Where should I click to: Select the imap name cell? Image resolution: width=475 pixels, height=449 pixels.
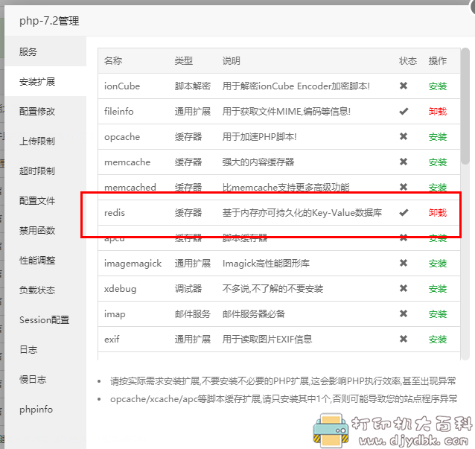(115, 314)
